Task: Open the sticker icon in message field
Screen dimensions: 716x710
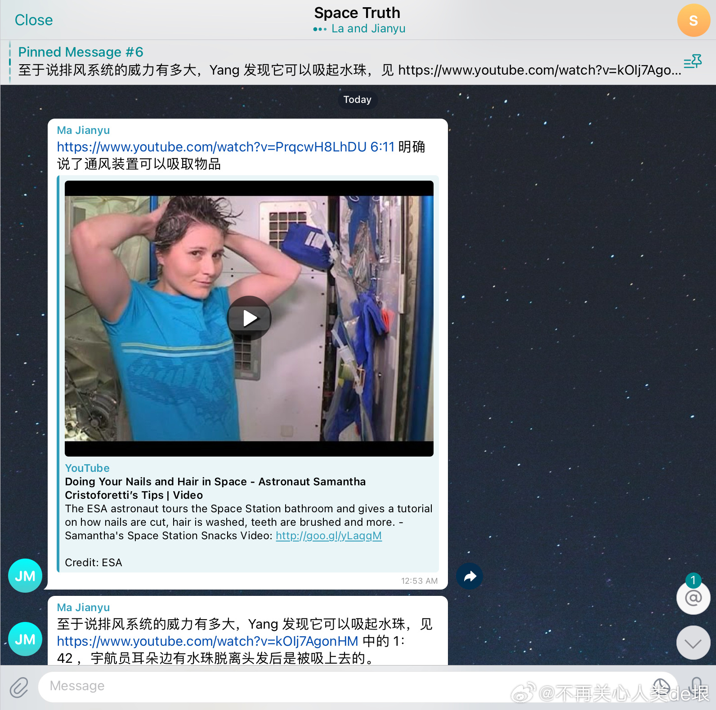Action: (x=661, y=686)
